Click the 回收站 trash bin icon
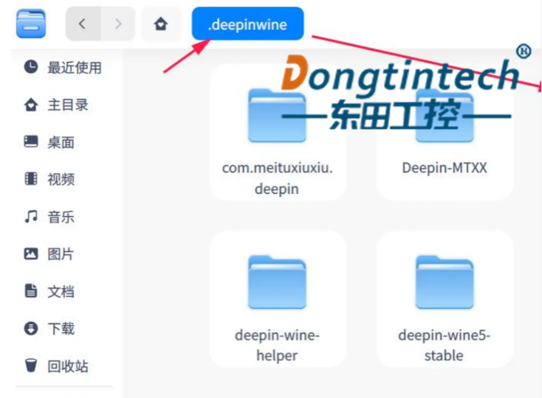 [31, 366]
